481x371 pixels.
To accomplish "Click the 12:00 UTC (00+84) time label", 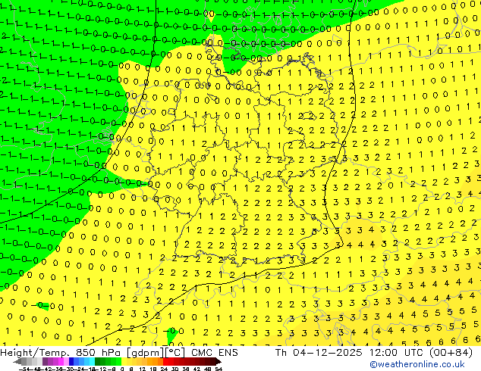I will pyautogui.click(x=421, y=353).
